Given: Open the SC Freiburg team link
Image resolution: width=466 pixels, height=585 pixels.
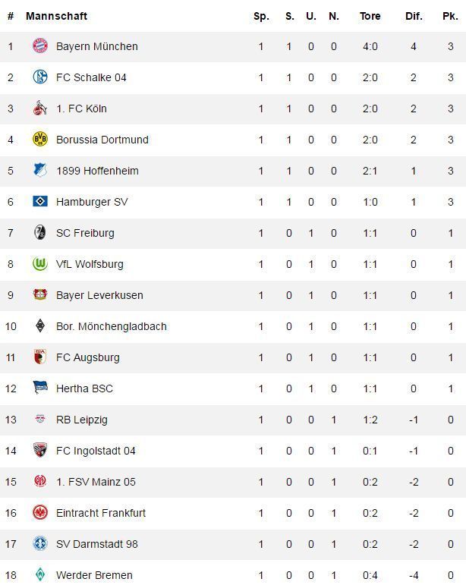Looking at the screenshot, I should (85, 233).
